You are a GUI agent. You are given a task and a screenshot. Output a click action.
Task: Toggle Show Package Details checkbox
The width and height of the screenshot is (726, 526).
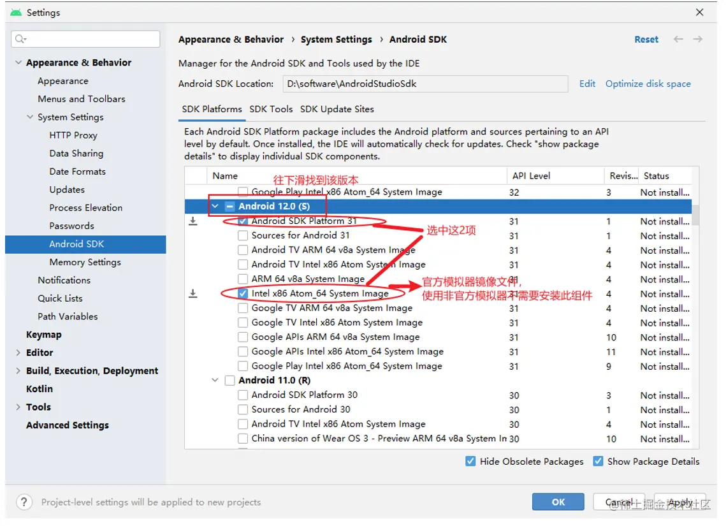(x=599, y=462)
